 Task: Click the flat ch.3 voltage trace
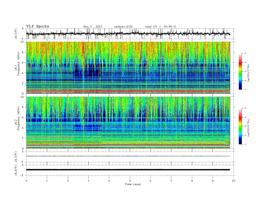(x=128, y=156)
